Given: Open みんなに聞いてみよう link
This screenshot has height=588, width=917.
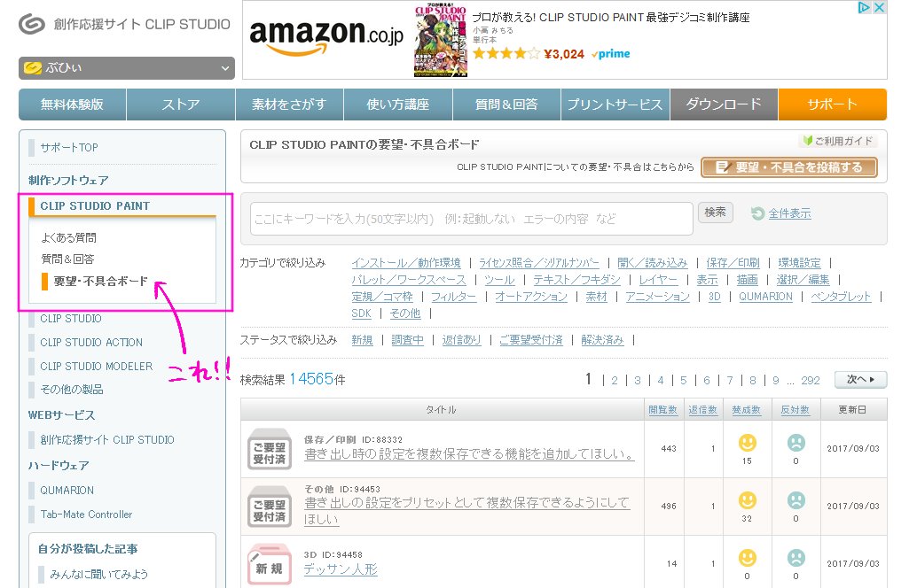Looking at the screenshot, I should click(98, 575).
